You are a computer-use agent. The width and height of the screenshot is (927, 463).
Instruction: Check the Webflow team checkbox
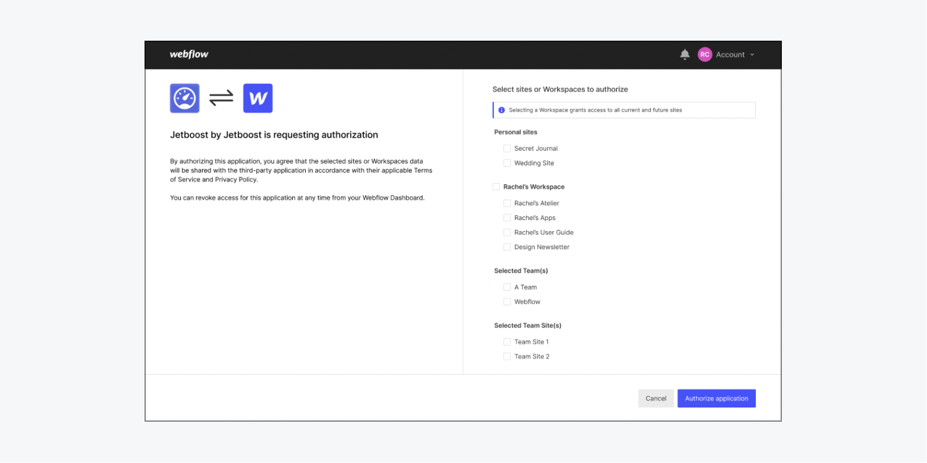click(x=507, y=302)
